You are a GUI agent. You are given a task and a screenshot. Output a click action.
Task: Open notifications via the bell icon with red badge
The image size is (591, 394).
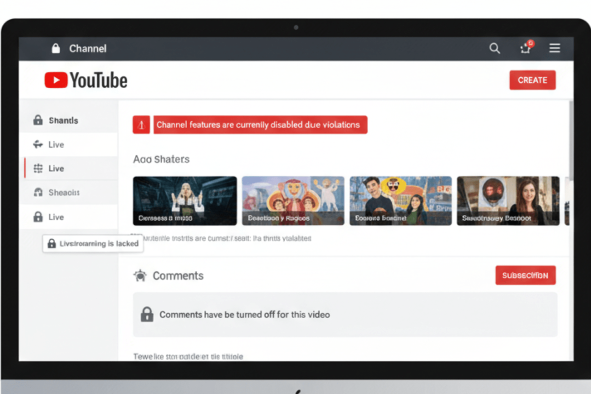[x=525, y=49]
